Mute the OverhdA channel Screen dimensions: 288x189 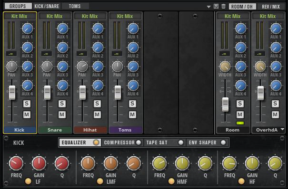tap(275, 114)
